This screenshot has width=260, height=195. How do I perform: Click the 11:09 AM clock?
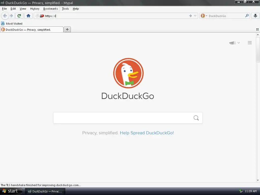tap(251, 191)
